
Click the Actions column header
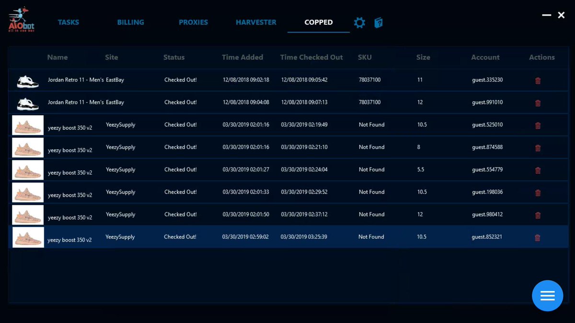542,57
